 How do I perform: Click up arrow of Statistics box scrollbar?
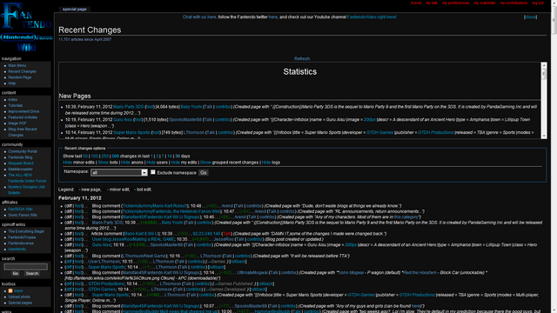tap(543, 65)
